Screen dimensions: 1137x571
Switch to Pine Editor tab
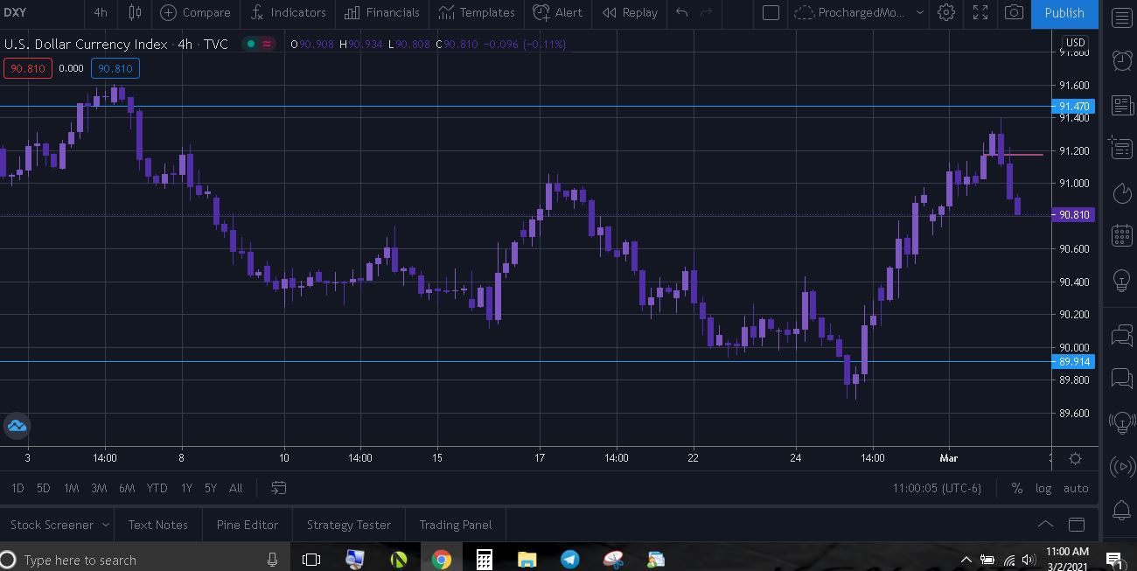pyautogui.click(x=248, y=525)
